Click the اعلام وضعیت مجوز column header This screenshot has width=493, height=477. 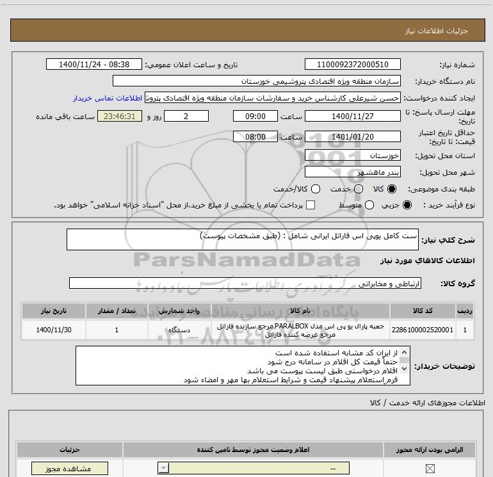coord(253,449)
